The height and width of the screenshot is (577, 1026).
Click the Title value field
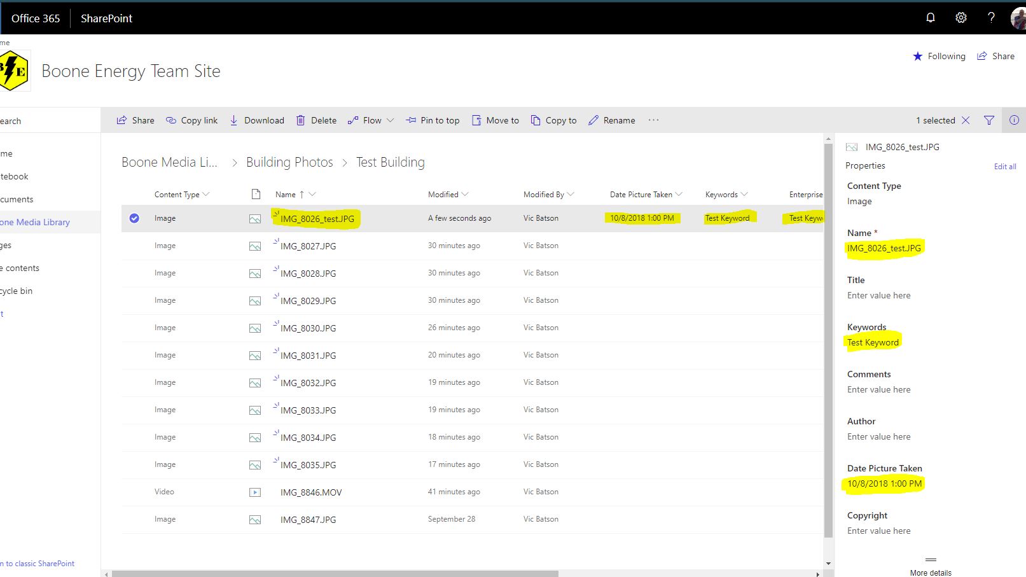click(x=879, y=295)
